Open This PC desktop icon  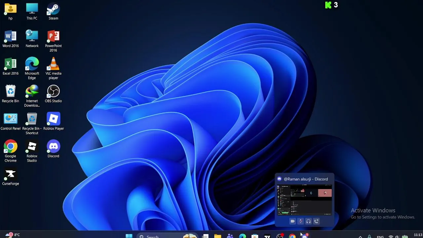32,11
